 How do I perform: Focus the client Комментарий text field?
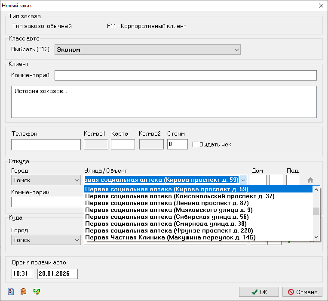(185, 75)
